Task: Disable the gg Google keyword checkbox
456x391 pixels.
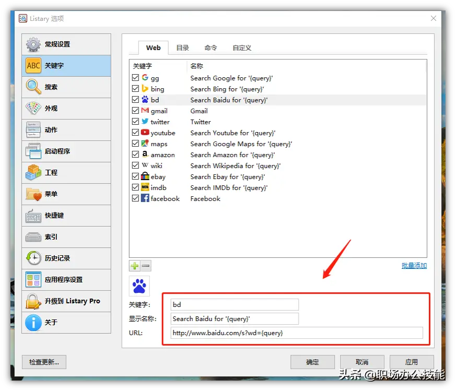Action: pos(135,77)
